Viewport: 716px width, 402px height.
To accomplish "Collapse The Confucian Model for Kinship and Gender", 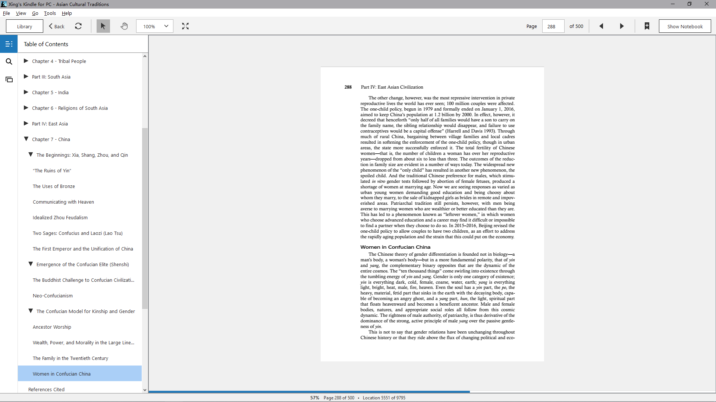I will point(31,311).
